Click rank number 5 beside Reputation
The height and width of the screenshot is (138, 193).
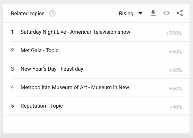tap(12, 106)
